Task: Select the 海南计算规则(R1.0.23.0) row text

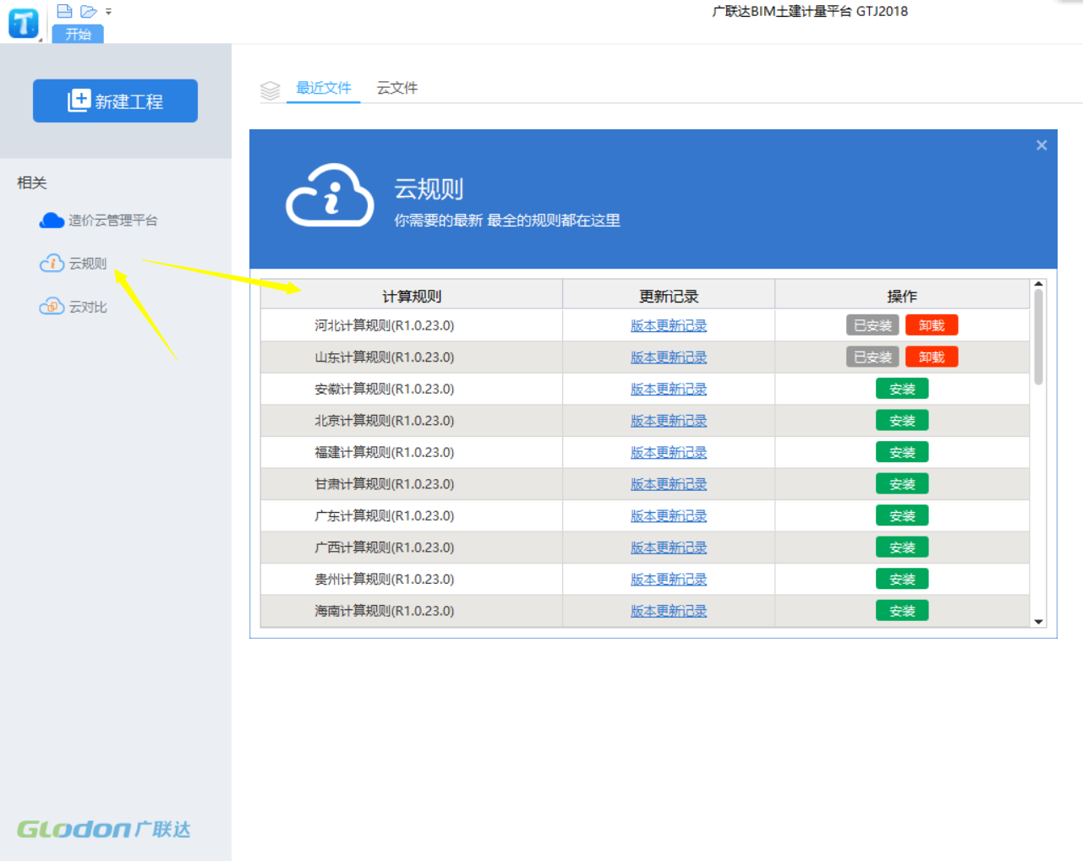Action: [385, 611]
